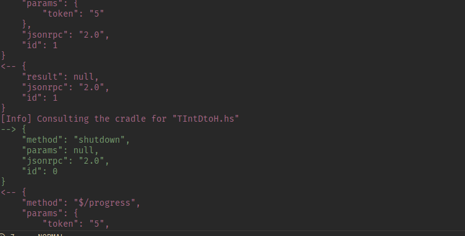This screenshot has height=236, width=465.
Task: Click closing brace after shutdown request
Action: pos(3,182)
